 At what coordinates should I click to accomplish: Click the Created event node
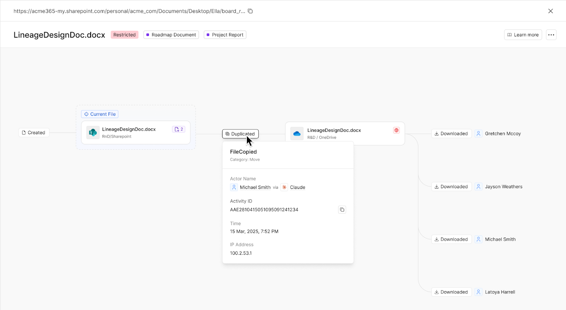click(34, 133)
